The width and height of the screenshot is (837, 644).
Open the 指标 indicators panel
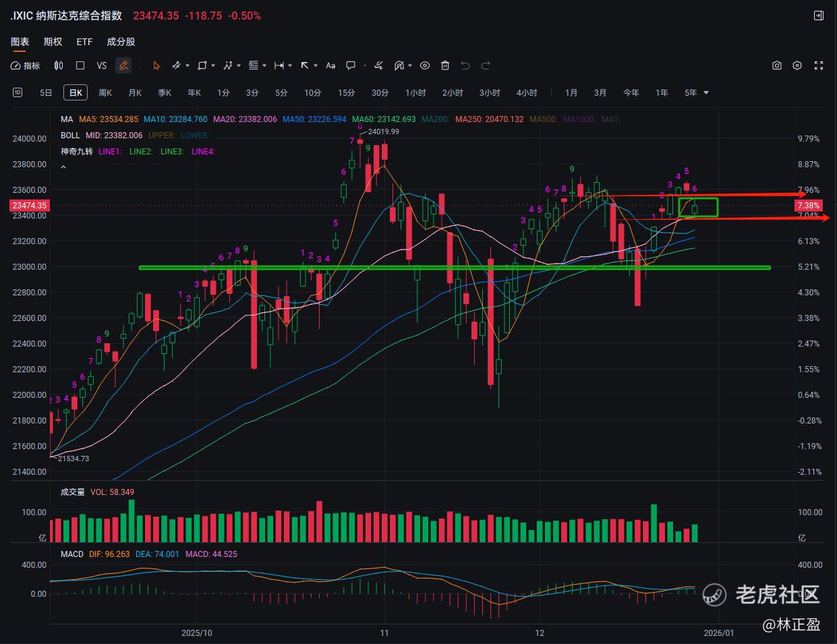tap(26, 65)
